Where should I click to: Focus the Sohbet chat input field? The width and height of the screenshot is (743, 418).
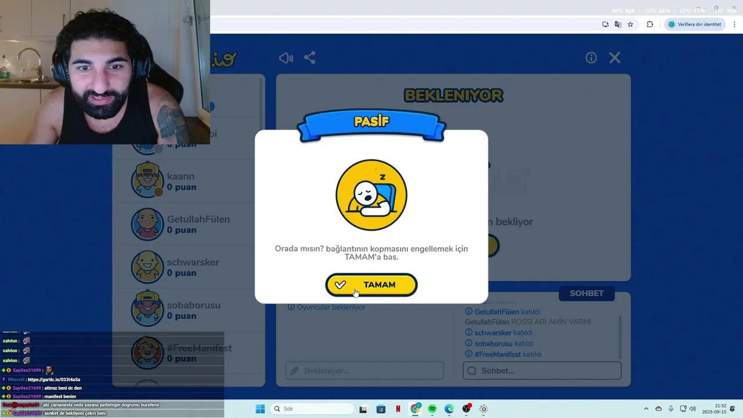pyautogui.click(x=542, y=370)
